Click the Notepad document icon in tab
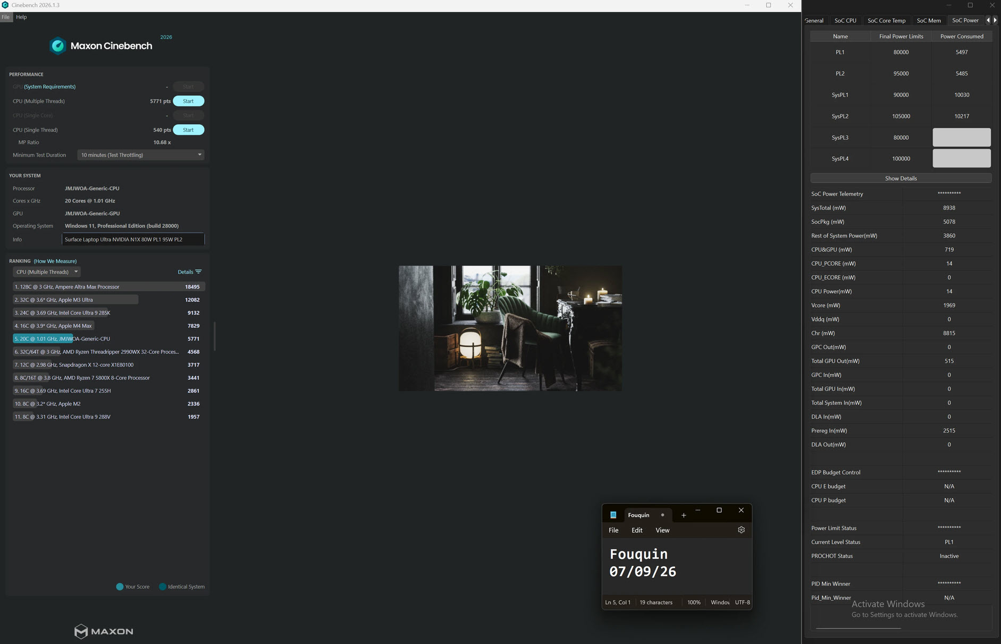1001x644 pixels. tap(613, 515)
